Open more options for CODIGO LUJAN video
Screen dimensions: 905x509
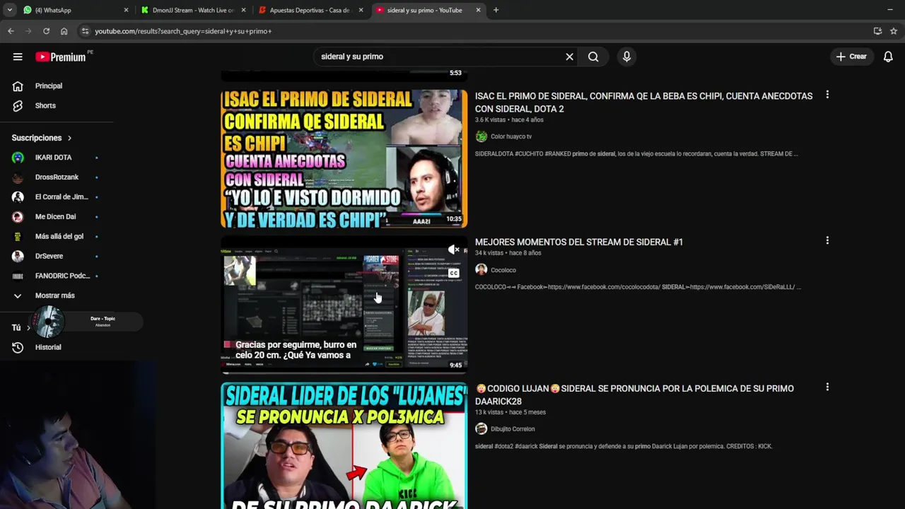coord(827,387)
